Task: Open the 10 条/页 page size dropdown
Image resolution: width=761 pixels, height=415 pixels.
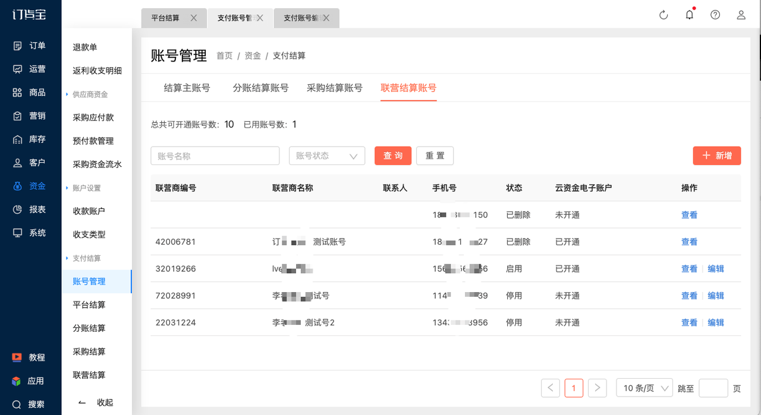Action: pyautogui.click(x=644, y=388)
